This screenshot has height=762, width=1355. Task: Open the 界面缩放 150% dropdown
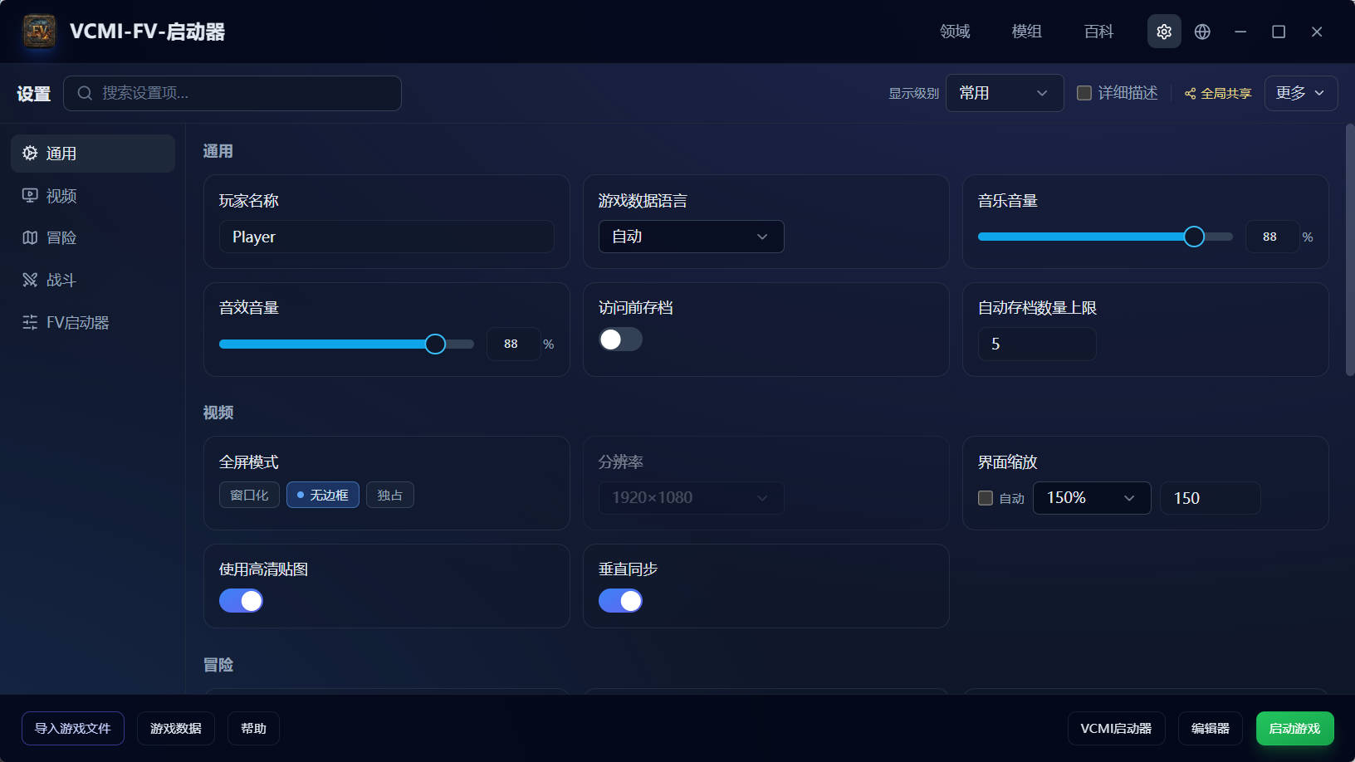point(1092,498)
